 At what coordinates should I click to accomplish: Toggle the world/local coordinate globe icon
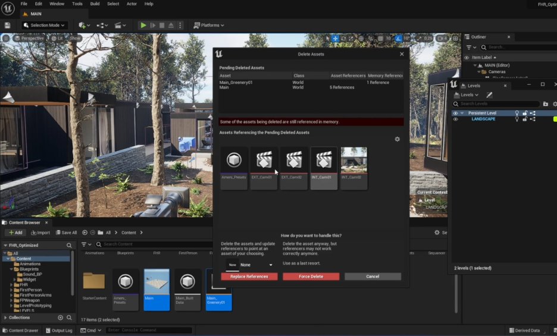click(x=361, y=39)
